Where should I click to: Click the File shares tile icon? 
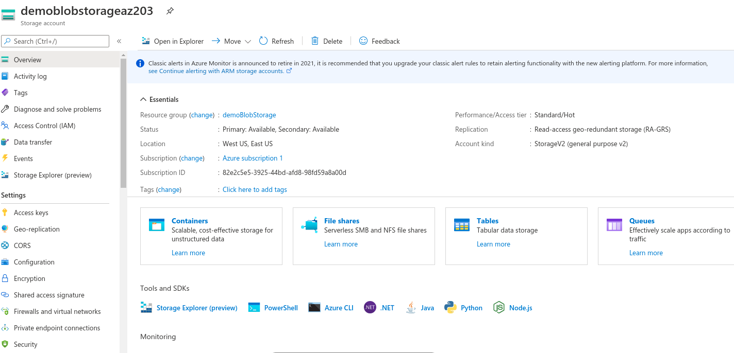pos(310,225)
